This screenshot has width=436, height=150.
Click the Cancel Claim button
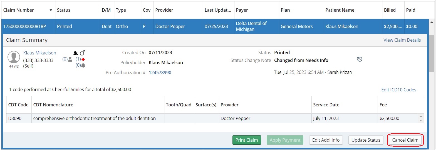(x=405, y=140)
